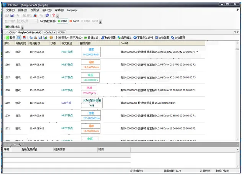Screen dimensions: 244x175
Task: Open 协议管理 protocol management
Action: 178,38
